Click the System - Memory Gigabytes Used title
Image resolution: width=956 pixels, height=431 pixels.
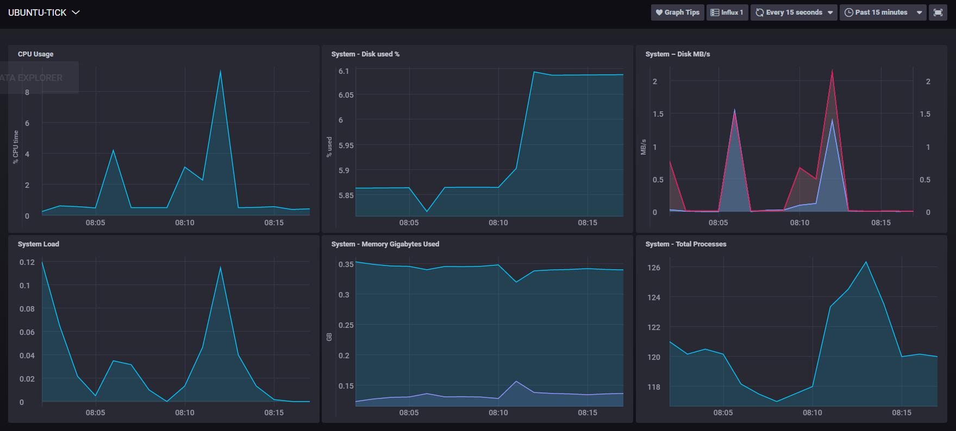(x=385, y=244)
